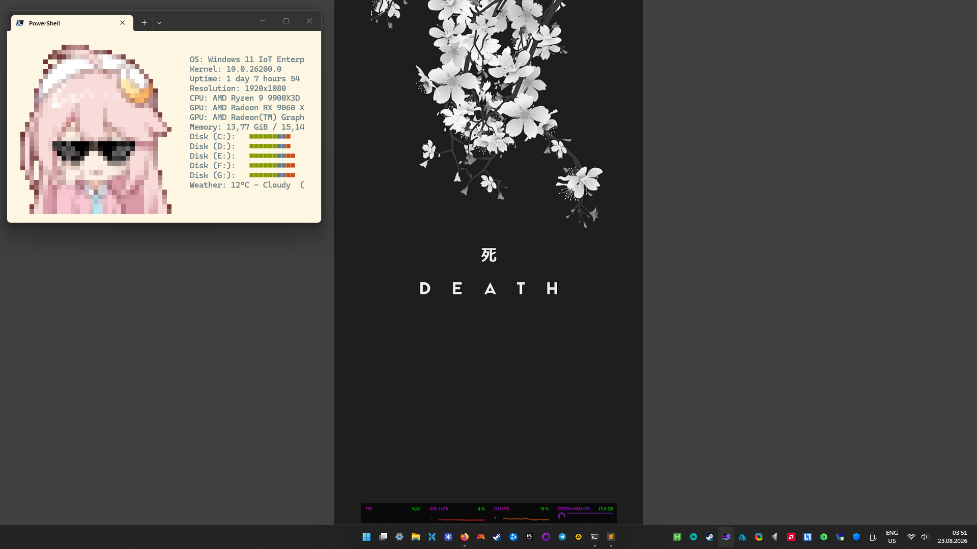This screenshot has height=549, width=977.
Task: Open the clock and date flyout
Action: coord(953,537)
